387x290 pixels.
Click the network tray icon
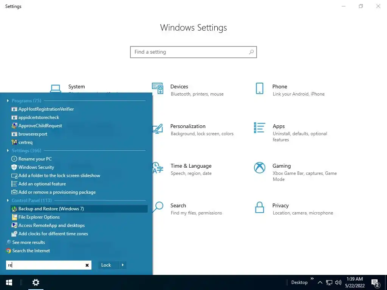[x=329, y=282]
